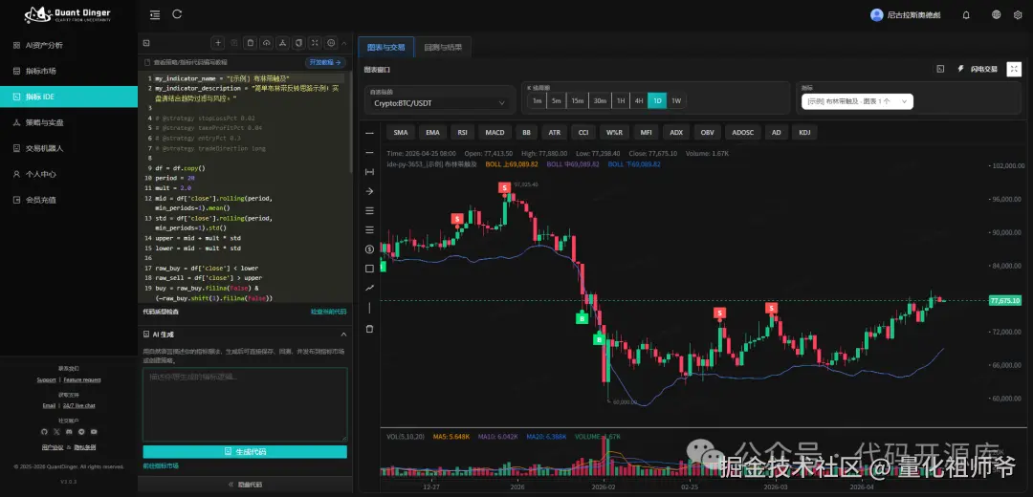Open the notification bell
Image resolution: width=1033 pixels, height=497 pixels.
pyautogui.click(x=966, y=14)
